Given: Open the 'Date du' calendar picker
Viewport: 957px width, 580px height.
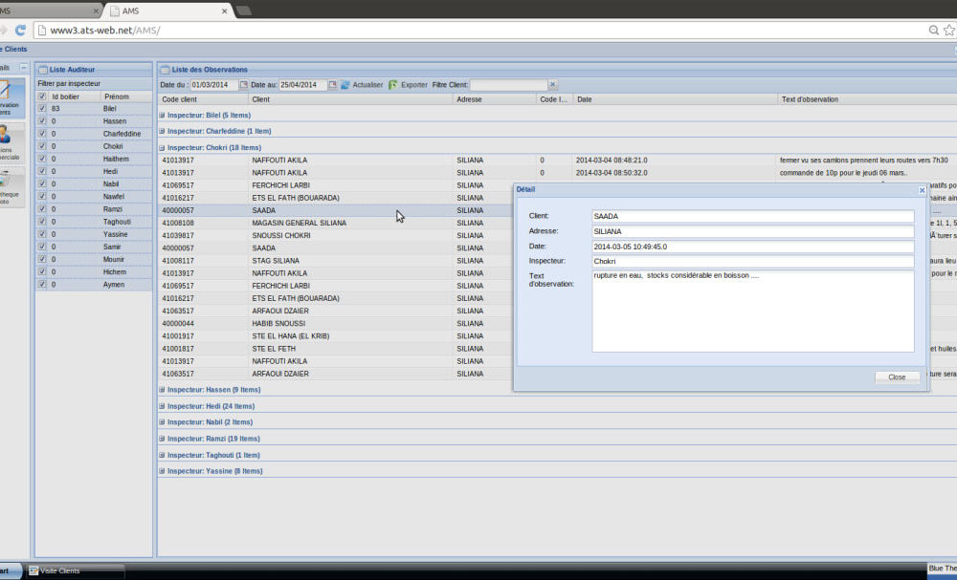Looking at the screenshot, I should (x=244, y=85).
